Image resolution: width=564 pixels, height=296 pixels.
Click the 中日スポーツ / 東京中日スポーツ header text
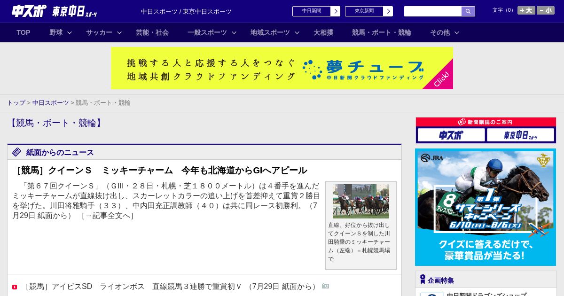coord(186,11)
